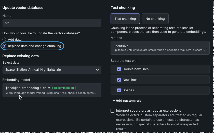Click the drag handle beside Spaces
The image size is (214, 133).
(114, 90)
